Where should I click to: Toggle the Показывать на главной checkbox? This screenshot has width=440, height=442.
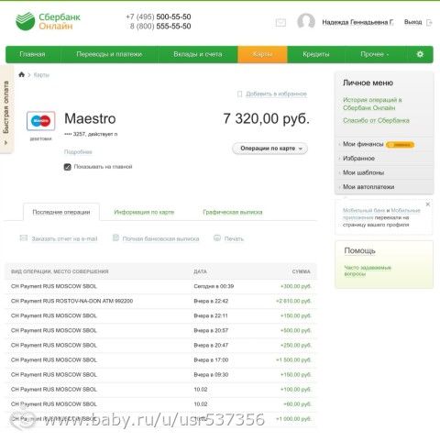(68, 167)
